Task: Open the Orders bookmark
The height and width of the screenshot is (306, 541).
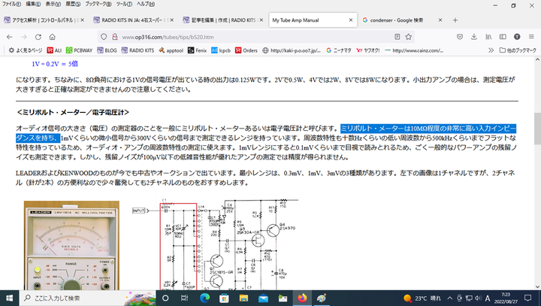Action: click(246, 50)
